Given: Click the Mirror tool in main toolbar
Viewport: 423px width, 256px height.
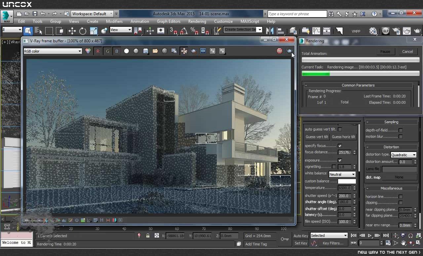Looking at the screenshot, I should click(x=270, y=31).
